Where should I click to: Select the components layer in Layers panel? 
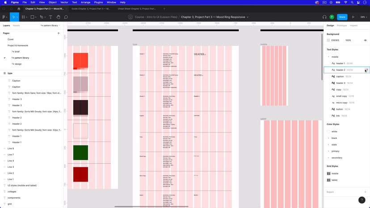[14, 198]
